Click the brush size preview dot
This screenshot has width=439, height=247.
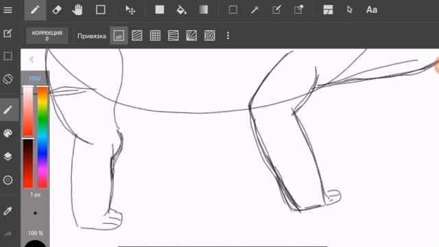[35, 213]
